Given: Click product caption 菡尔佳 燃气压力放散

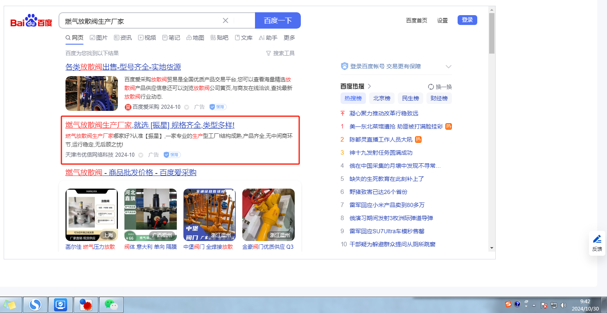Looking at the screenshot, I should (90, 247).
